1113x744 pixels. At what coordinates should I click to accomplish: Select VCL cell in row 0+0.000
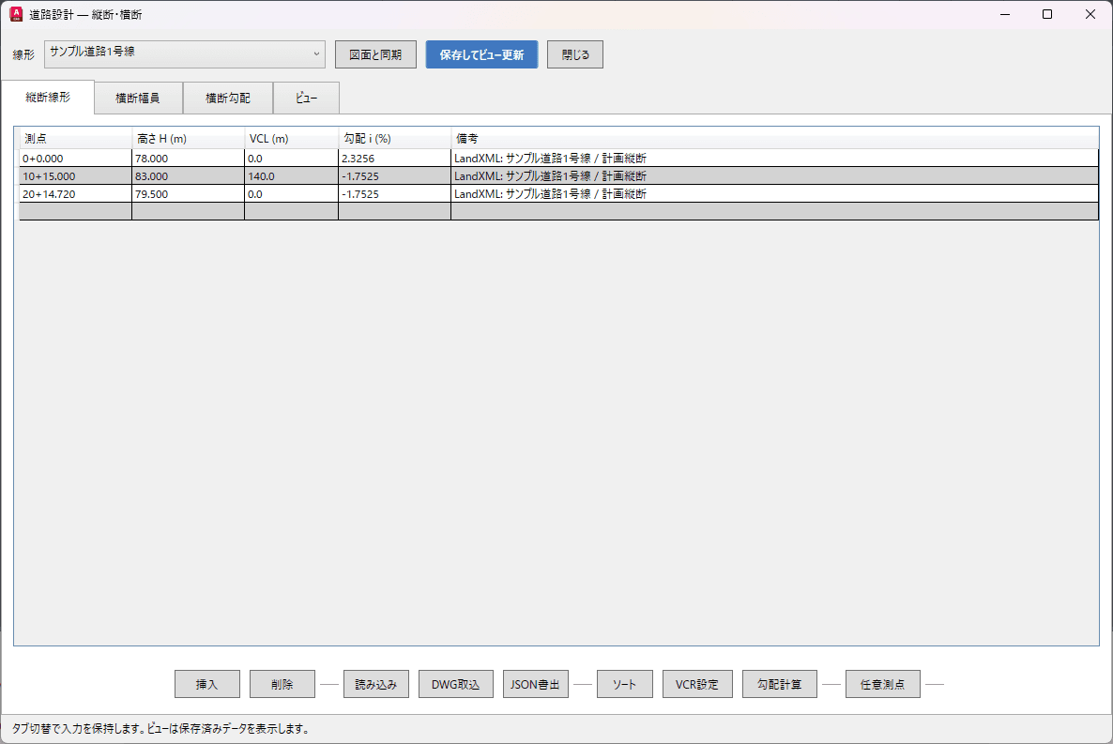tap(291, 159)
